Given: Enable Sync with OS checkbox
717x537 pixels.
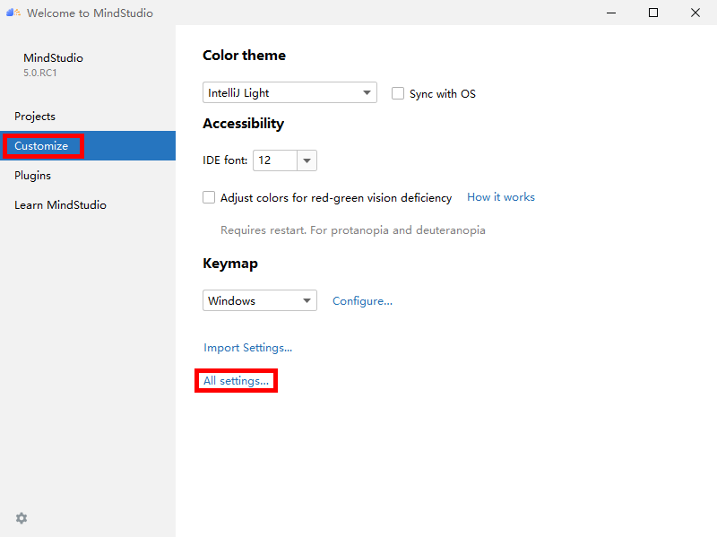Looking at the screenshot, I should [x=398, y=93].
